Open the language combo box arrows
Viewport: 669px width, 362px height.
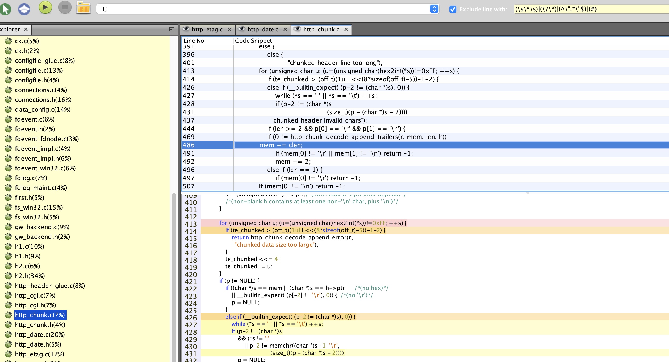pyautogui.click(x=434, y=9)
